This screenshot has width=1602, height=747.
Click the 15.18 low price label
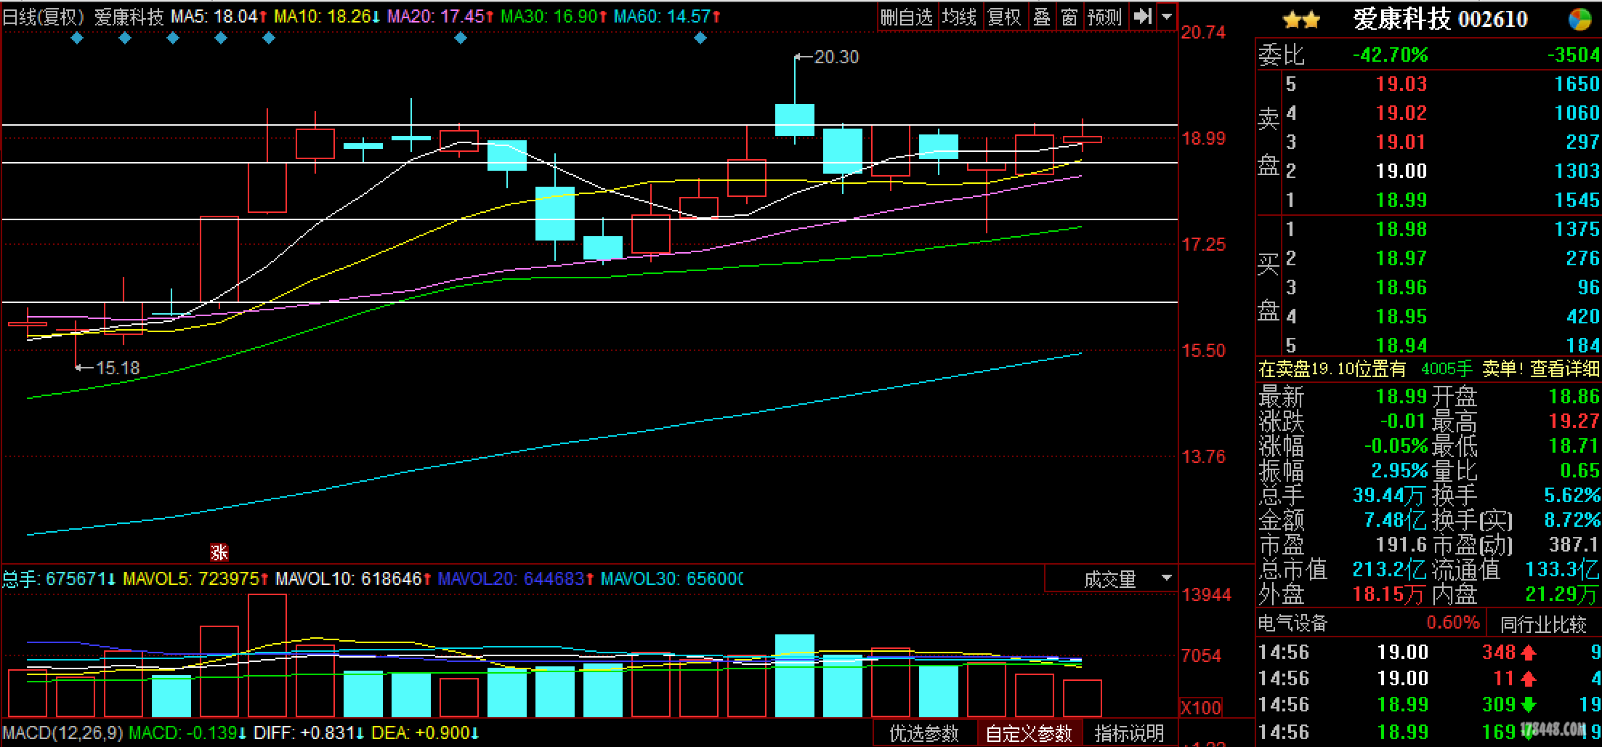pos(118,368)
